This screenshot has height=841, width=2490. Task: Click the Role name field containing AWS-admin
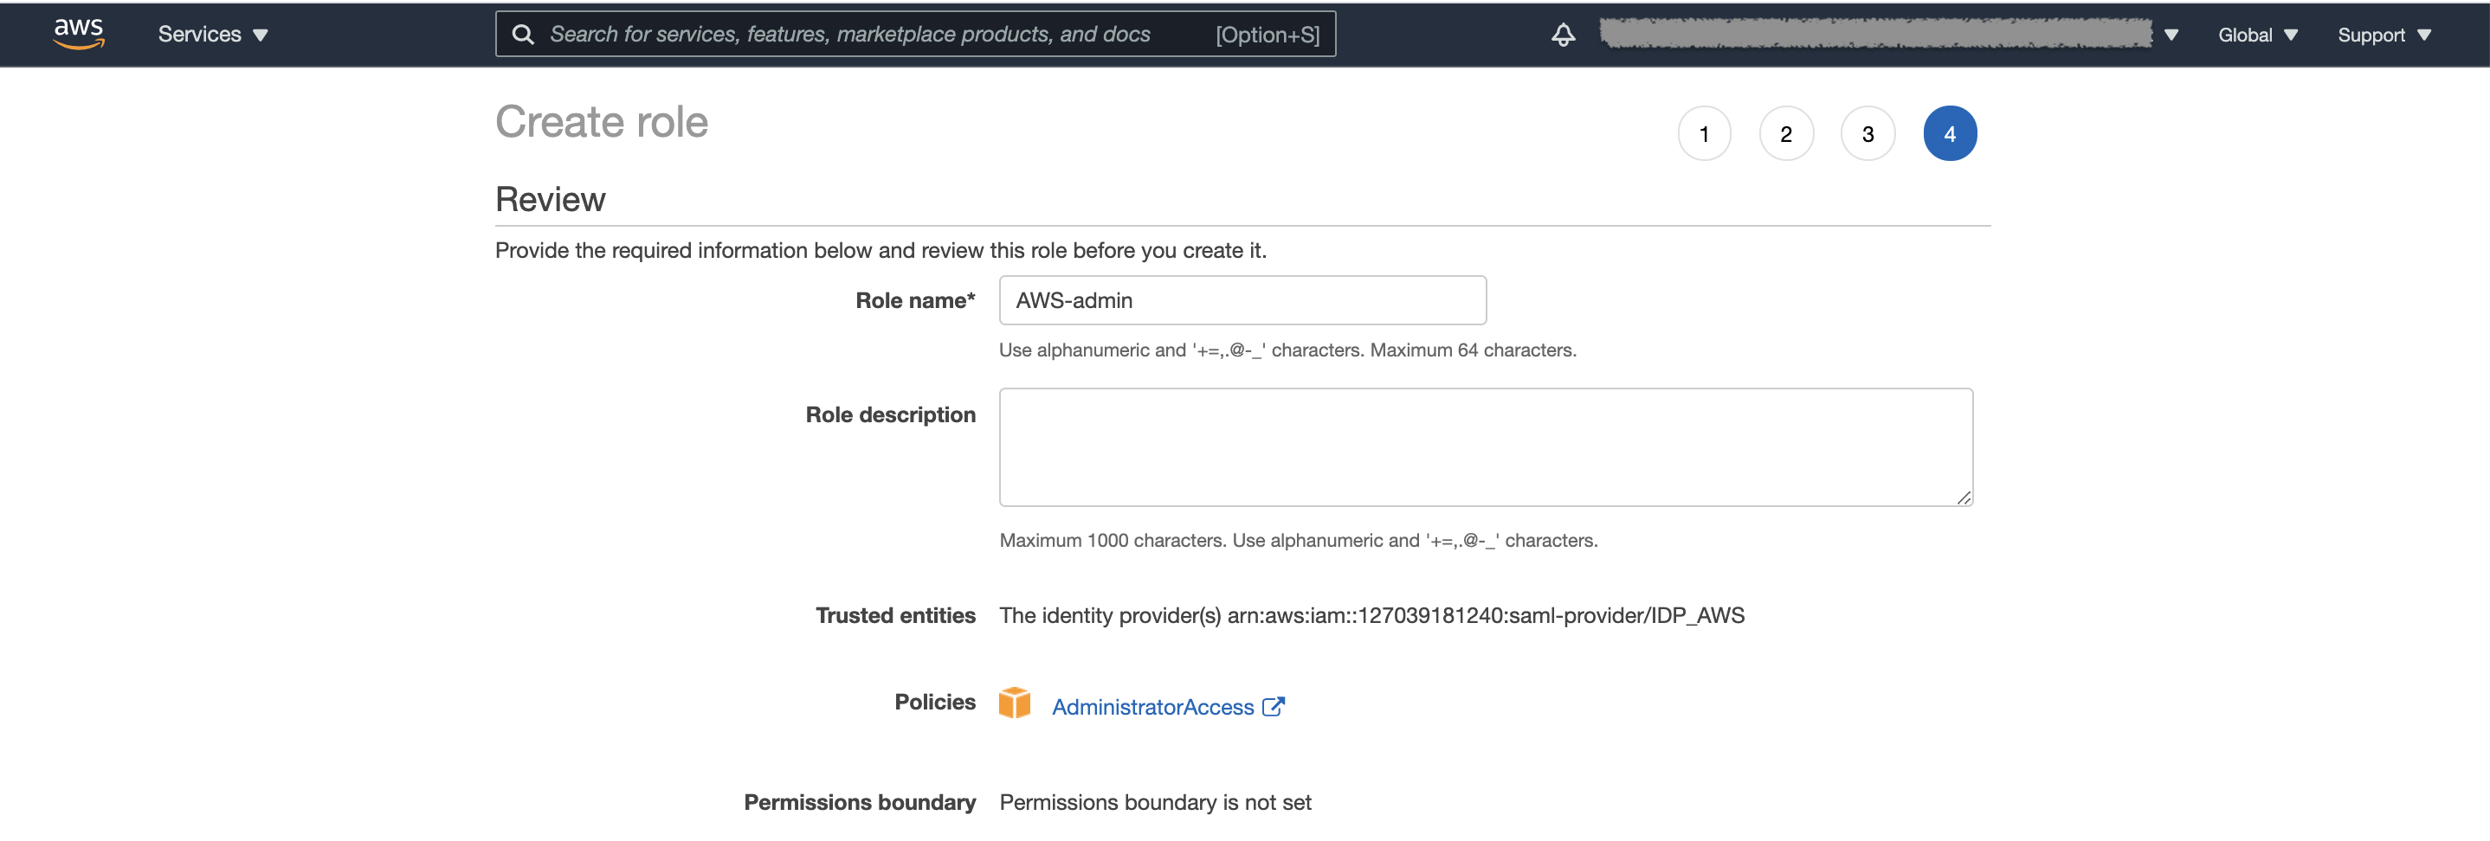click(x=1242, y=300)
